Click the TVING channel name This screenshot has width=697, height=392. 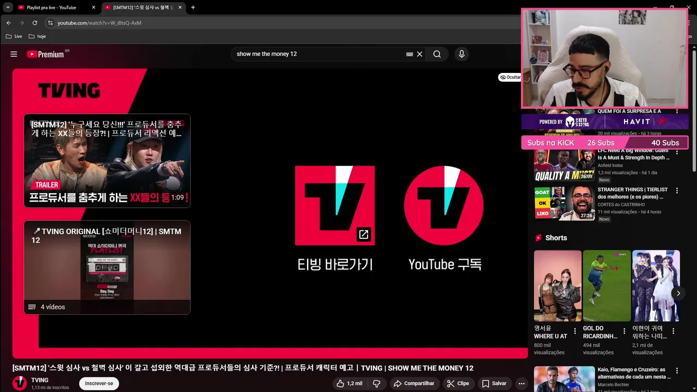point(40,380)
